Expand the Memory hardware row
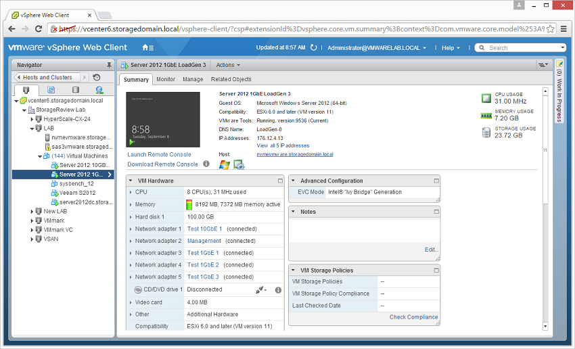Viewport: 575px width, 349px height. click(131, 204)
